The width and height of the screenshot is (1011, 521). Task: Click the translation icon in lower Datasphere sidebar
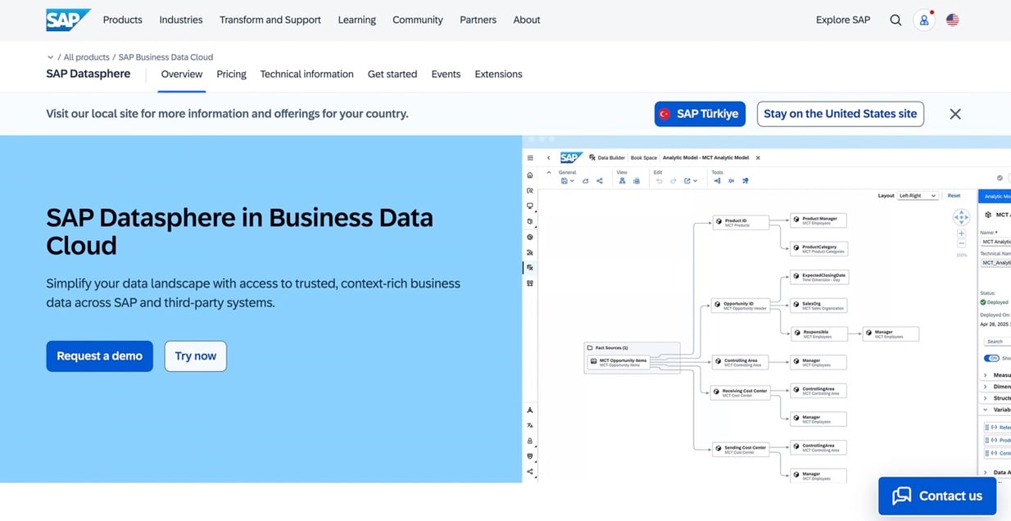tap(530, 425)
